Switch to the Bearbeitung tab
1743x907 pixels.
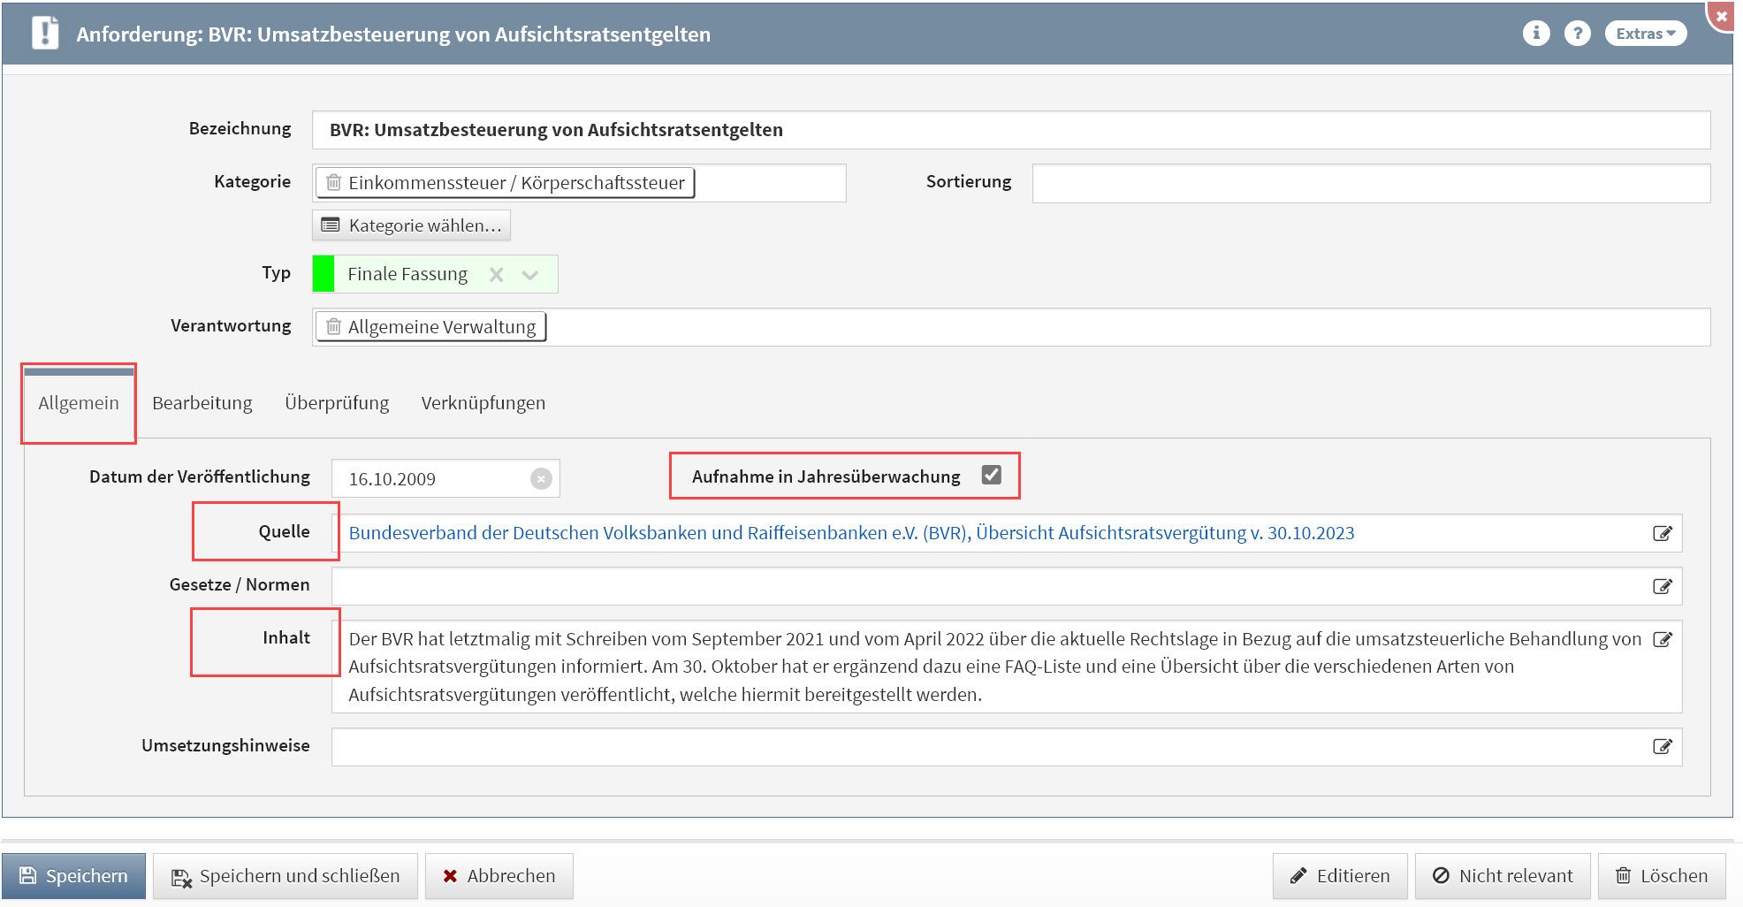tap(202, 403)
